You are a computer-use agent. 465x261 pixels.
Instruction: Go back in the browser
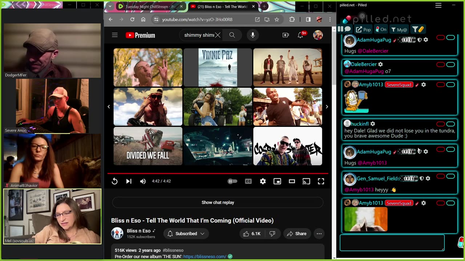point(110,20)
